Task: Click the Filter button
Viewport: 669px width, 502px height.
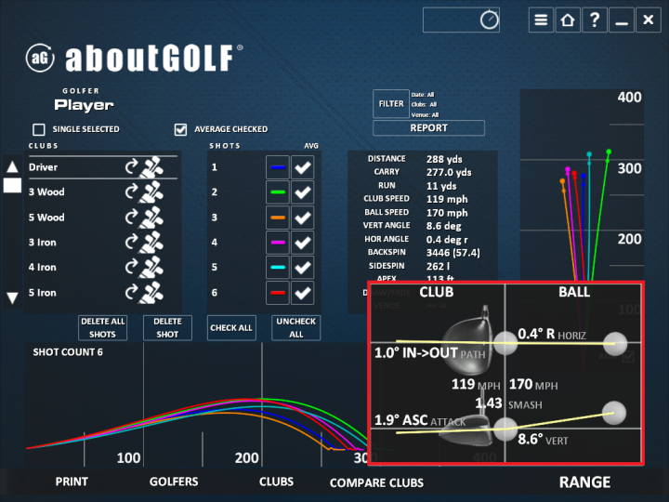Action: click(391, 104)
